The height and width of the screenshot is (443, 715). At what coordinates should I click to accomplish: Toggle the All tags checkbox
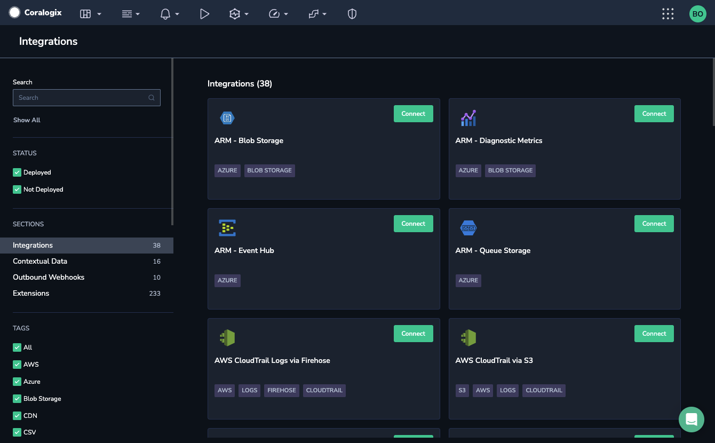point(17,347)
